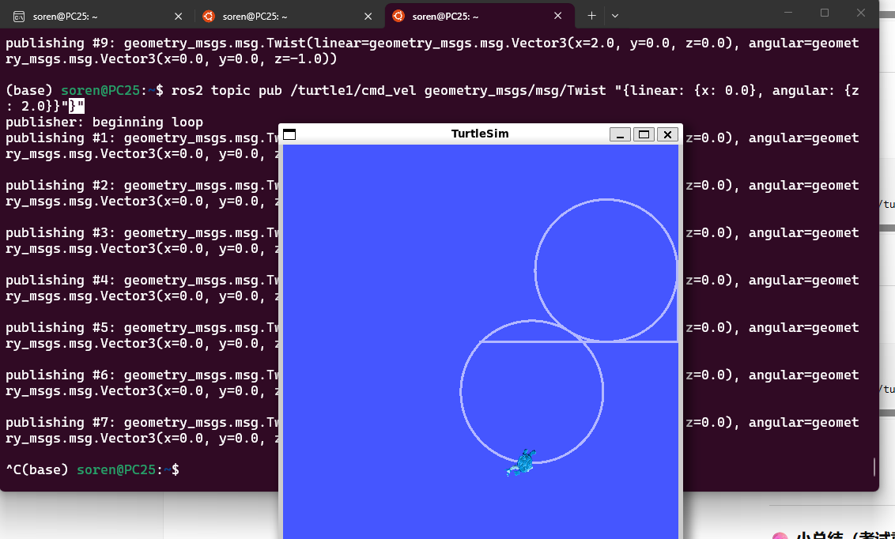The height and width of the screenshot is (539, 895).
Task: Click the ros2 topic pub command text
Action: [x=515, y=90]
